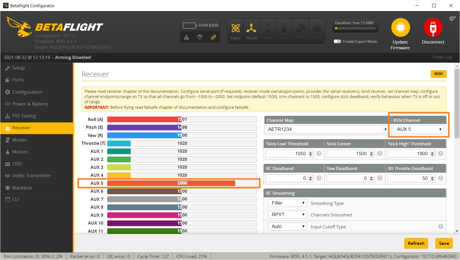The width and height of the screenshot is (460, 260).
Task: Click the Roll [A] channel bar
Action: [182, 119]
